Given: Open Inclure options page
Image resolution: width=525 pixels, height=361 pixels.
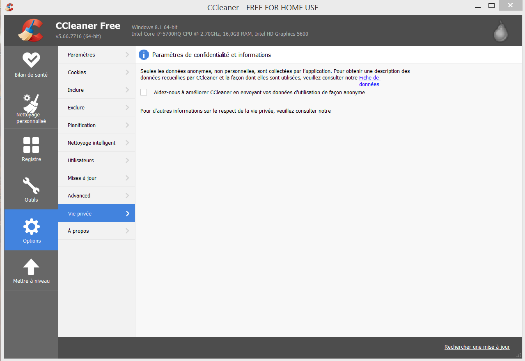Looking at the screenshot, I should (96, 90).
